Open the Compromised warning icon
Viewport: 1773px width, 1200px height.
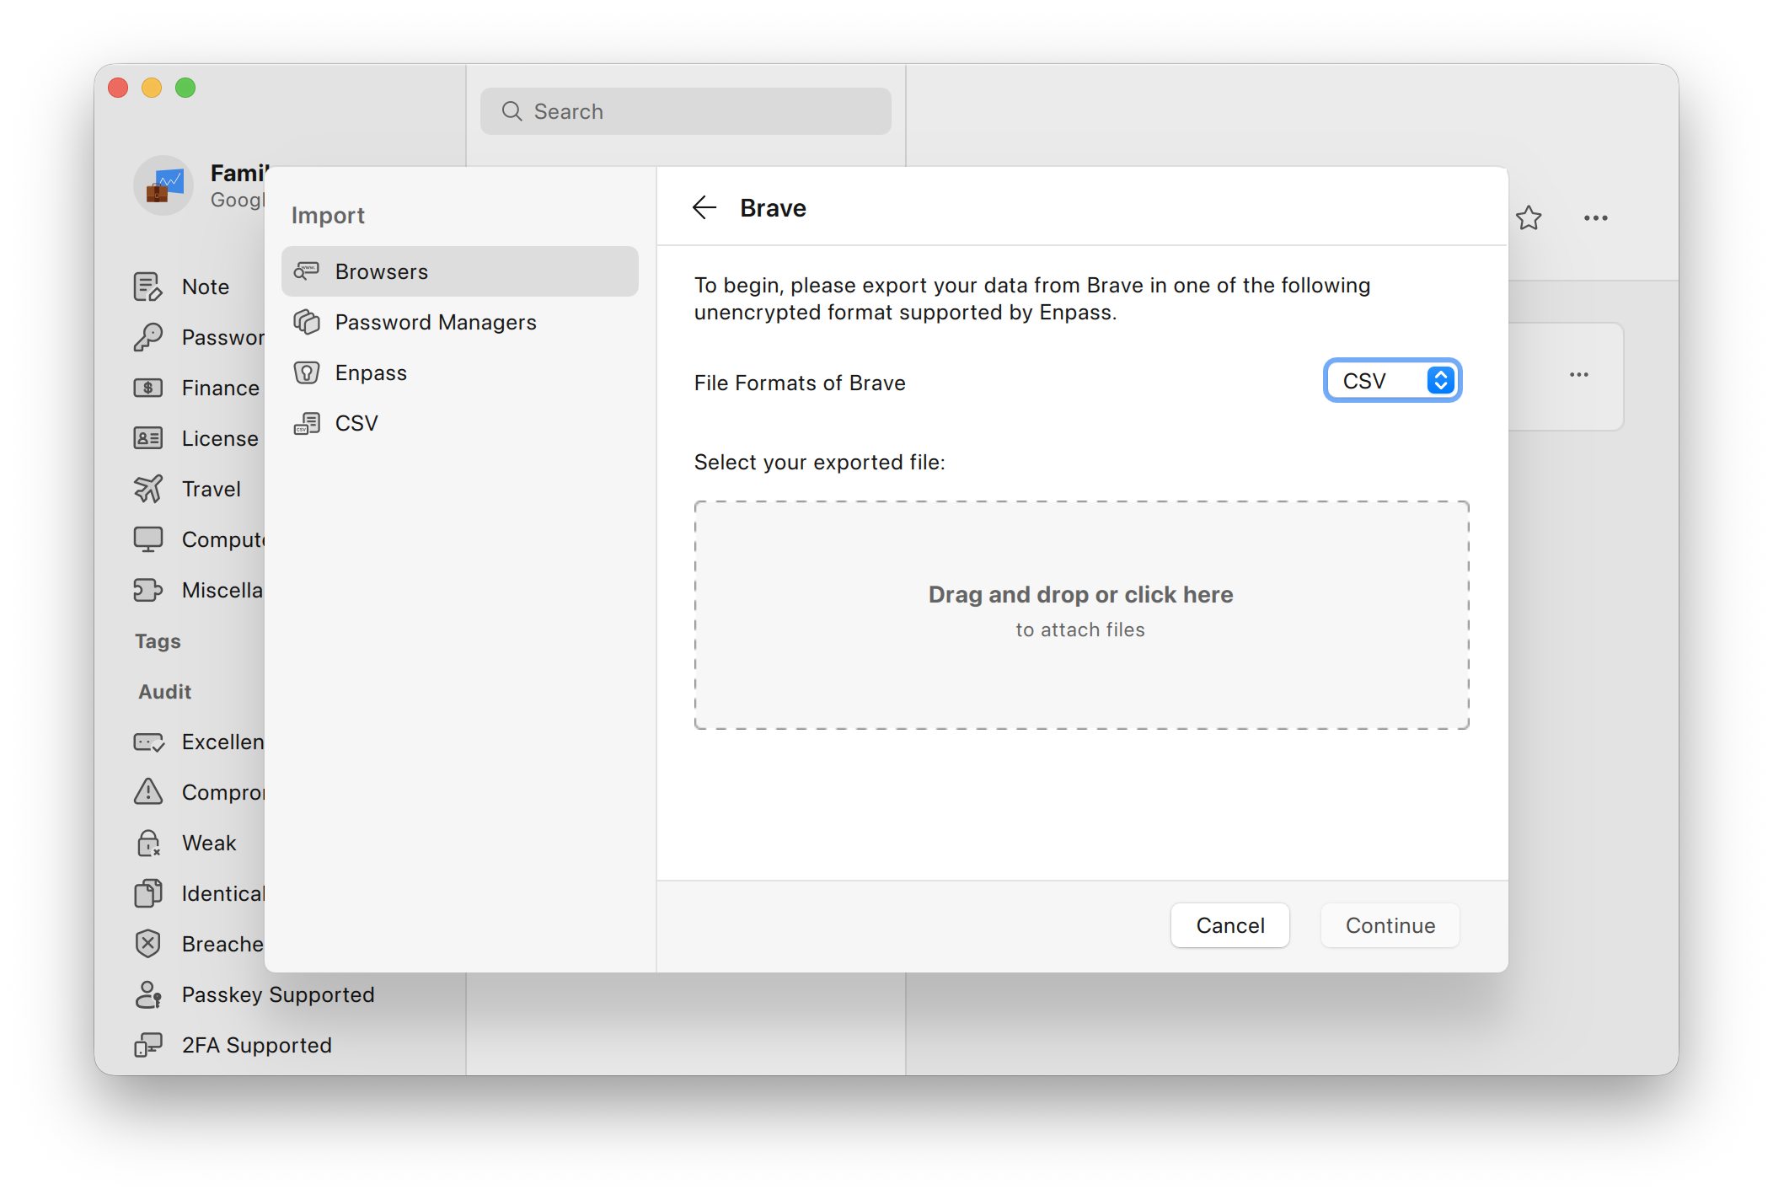pos(148,791)
